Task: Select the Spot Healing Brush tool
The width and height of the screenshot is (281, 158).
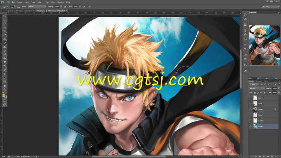Action: coord(5,39)
